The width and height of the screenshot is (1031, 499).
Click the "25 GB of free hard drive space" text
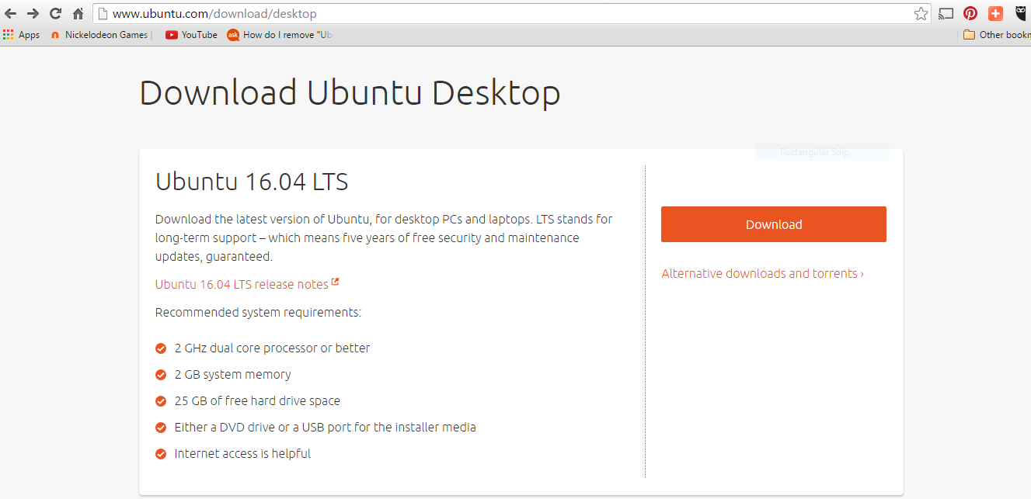257,401
